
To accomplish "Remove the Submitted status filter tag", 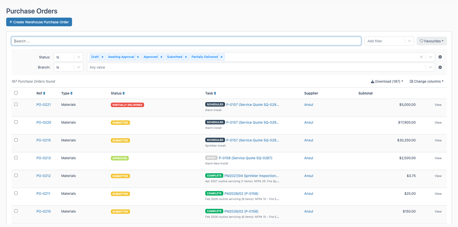I will pos(186,57).
